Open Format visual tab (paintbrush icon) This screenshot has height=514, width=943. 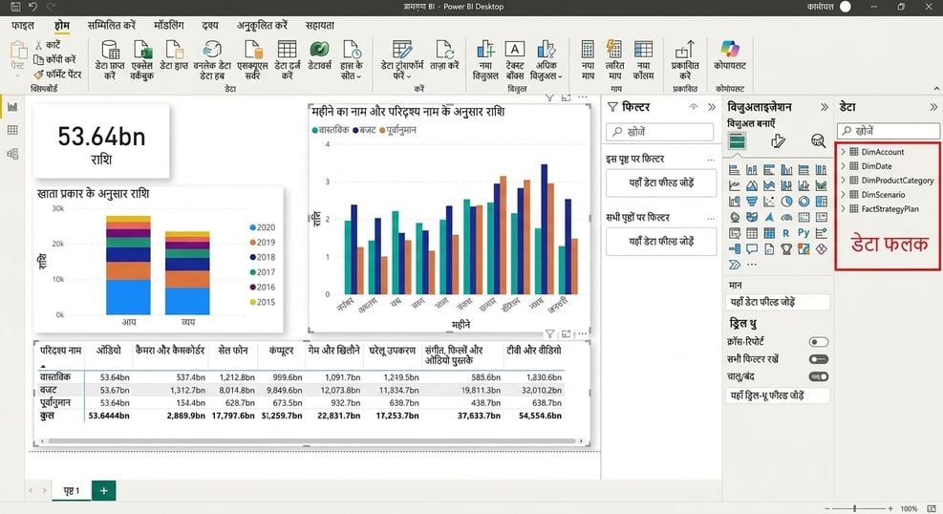(x=778, y=141)
